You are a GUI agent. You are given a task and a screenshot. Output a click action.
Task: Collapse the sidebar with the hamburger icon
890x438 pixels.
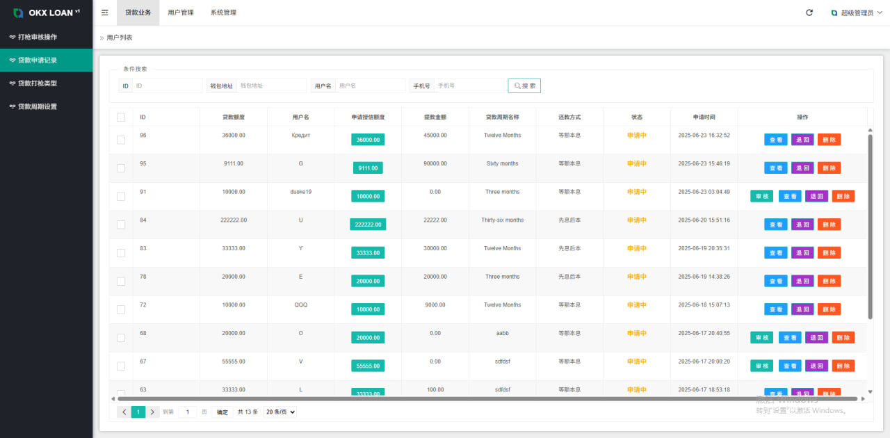click(104, 13)
